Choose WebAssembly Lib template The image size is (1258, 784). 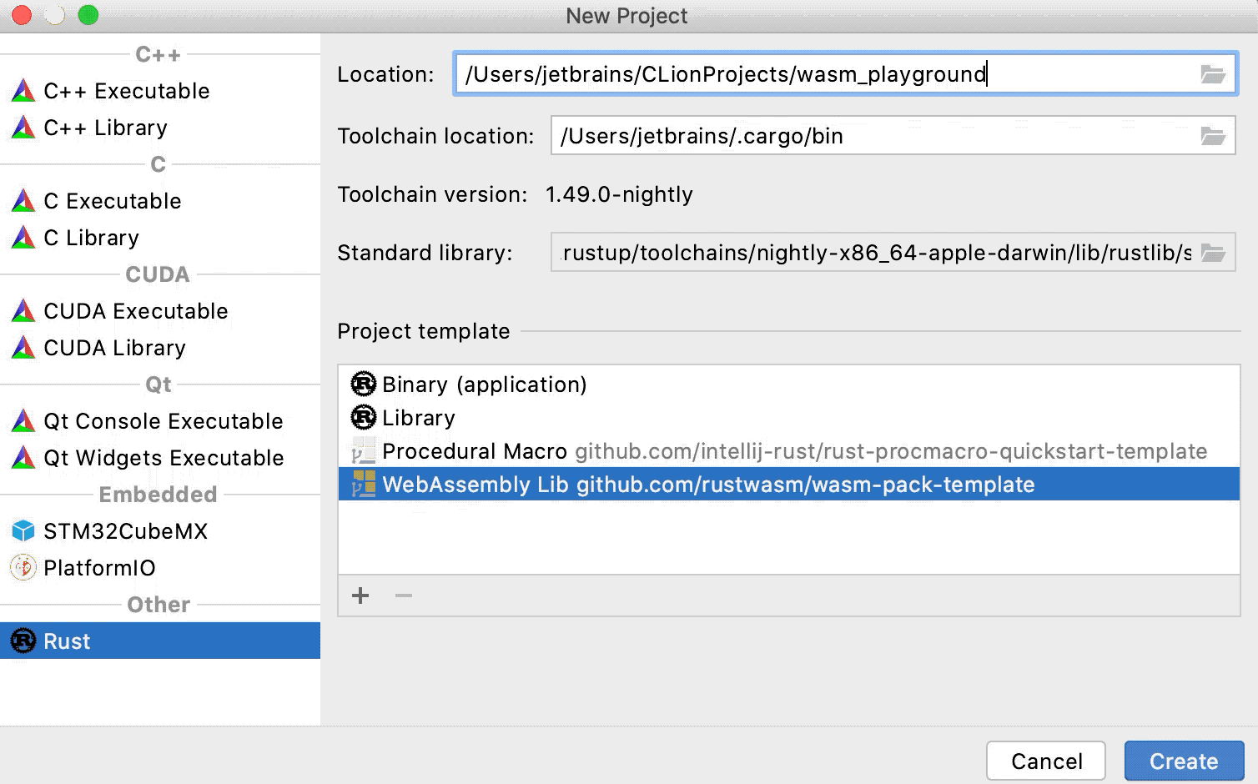(789, 484)
